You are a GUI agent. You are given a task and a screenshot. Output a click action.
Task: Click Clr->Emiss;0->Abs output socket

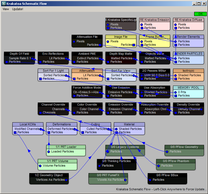pyautogui.click(x=100, y=92)
